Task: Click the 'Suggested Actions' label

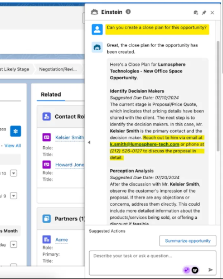Action: tap(107, 231)
